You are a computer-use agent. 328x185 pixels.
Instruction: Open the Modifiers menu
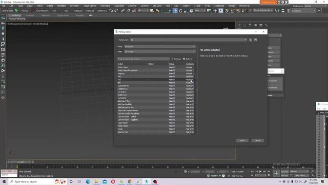[x=61, y=6]
